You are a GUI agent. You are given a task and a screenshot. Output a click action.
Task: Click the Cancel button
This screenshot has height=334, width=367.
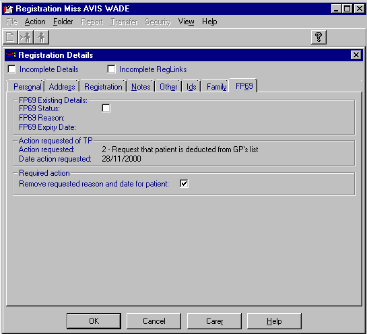click(154, 321)
